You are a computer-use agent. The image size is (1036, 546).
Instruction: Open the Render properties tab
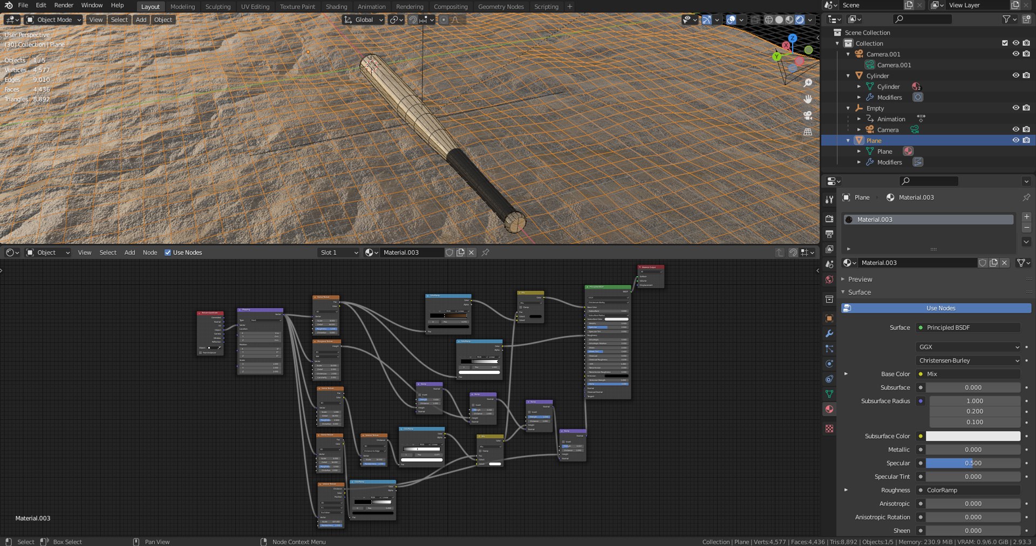(829, 219)
